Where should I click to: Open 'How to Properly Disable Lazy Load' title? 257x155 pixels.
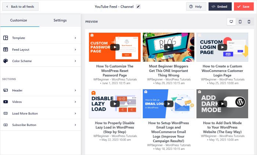tap(115, 127)
